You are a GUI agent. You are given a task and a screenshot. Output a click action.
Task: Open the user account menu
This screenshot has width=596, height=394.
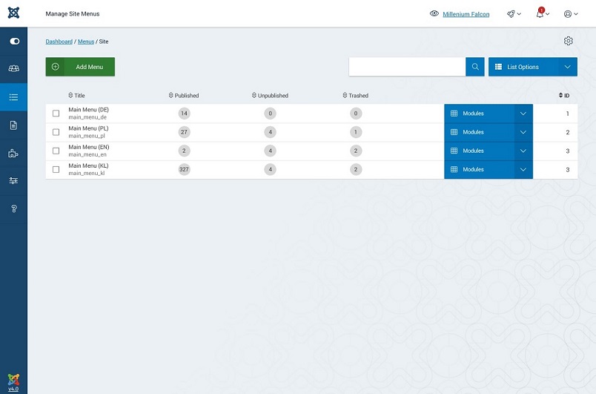tap(570, 14)
